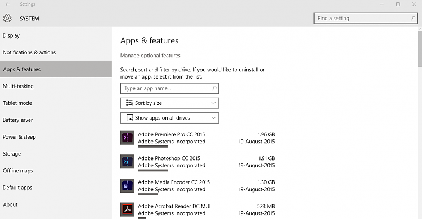Image resolution: width=422 pixels, height=219 pixels.
Task: Click the sort list icon beside Sort by size
Action: click(129, 103)
